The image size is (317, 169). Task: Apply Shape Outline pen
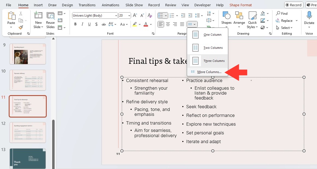[263, 20]
